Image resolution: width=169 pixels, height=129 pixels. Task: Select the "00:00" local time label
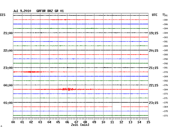8,85
